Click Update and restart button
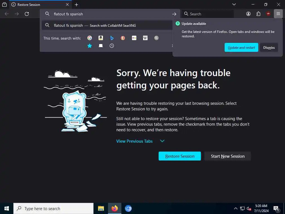Image resolution: width=285 pixels, height=214 pixels. pyautogui.click(x=241, y=47)
